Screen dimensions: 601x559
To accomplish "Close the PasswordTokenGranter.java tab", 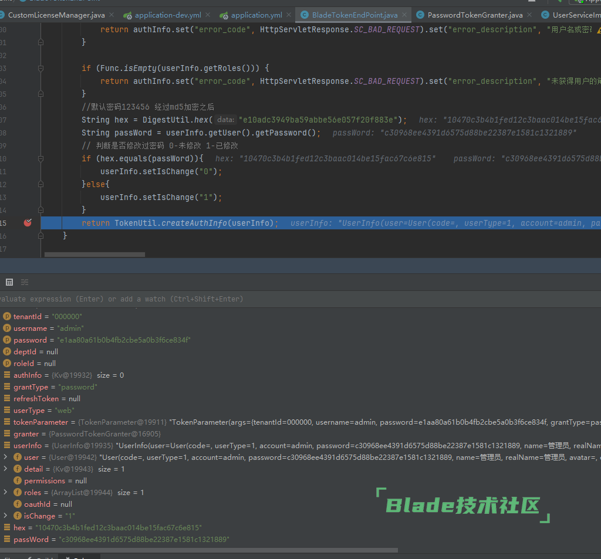I will tap(529, 15).
